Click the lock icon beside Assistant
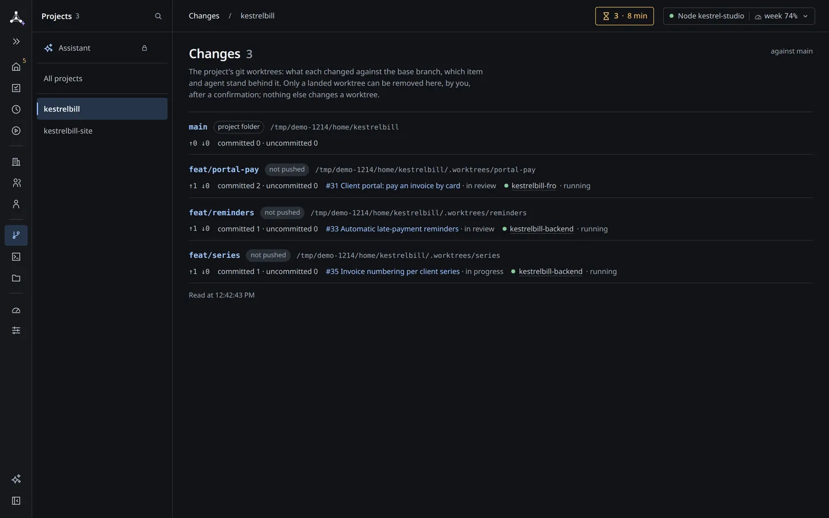This screenshot has width=829, height=518. 144,48
